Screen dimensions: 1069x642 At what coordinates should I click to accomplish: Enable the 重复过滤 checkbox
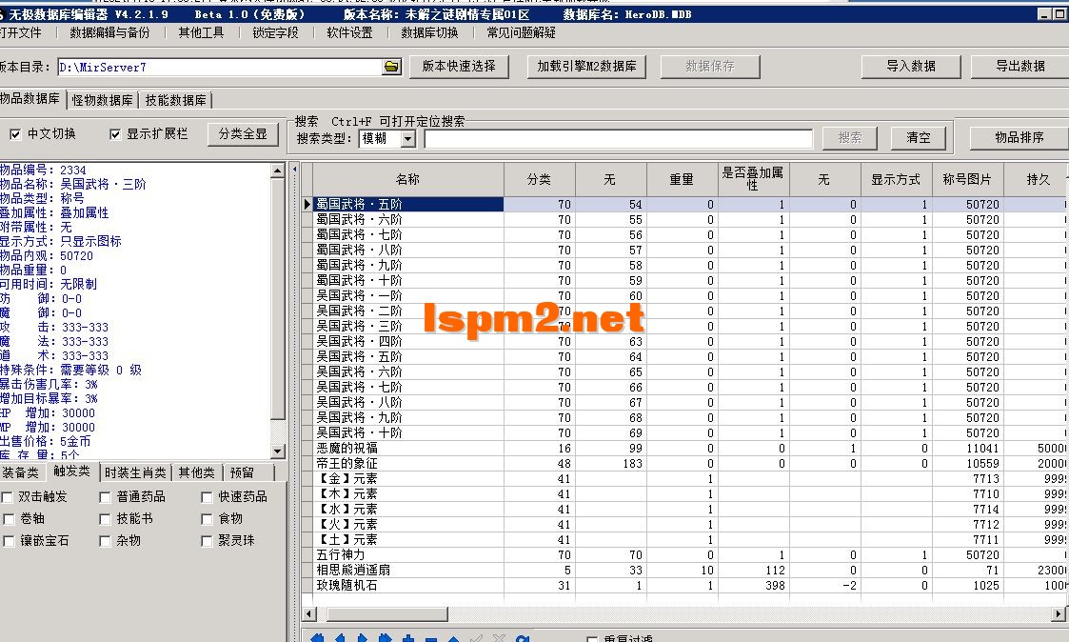[x=593, y=639]
